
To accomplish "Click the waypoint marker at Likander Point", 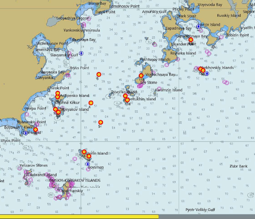I will (191, 40).
